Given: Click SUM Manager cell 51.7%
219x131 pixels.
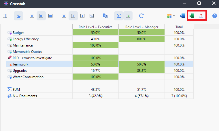Looking at the screenshot, I should tap(141, 90).
